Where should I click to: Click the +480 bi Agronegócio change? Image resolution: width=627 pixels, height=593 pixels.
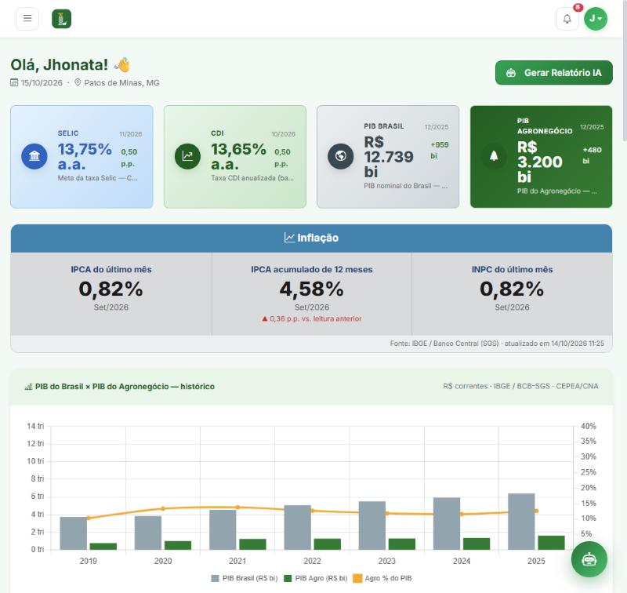[592, 155]
